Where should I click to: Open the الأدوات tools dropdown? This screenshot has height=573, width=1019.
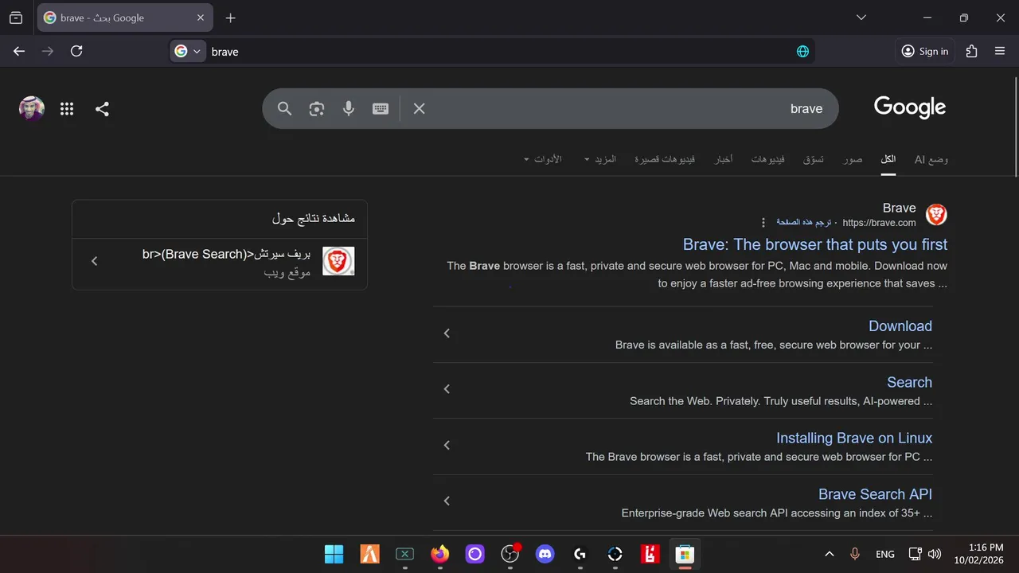point(542,159)
